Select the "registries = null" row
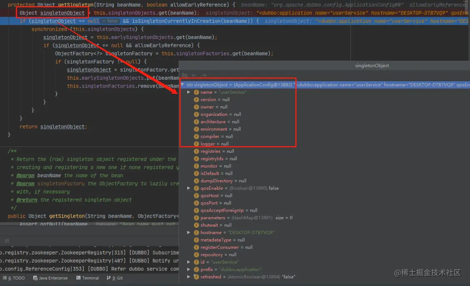This screenshot has height=286, width=470. pos(217,152)
